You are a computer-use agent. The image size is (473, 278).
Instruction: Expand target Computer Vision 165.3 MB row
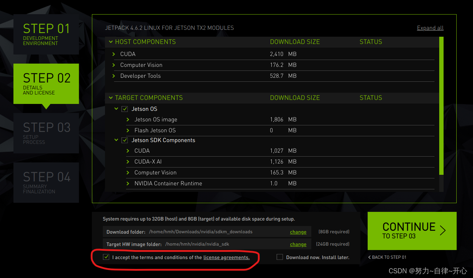coord(128,173)
